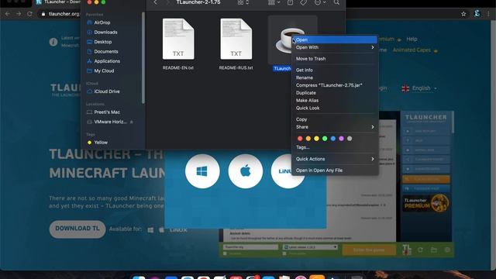Go back in Chrome browser
Image resolution: width=496 pixels, height=279 pixels.
8,14
